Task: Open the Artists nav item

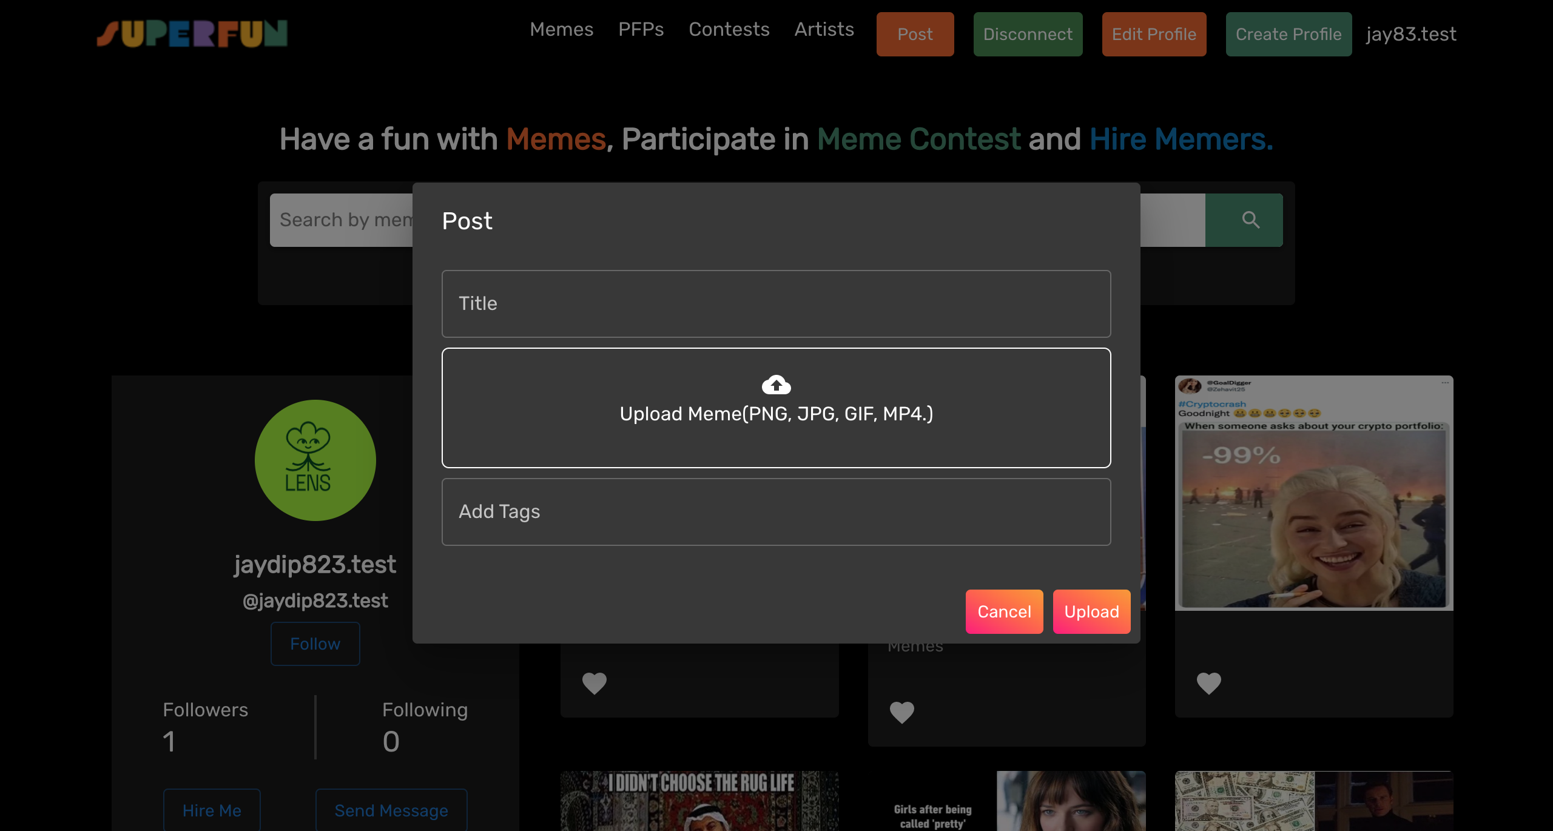Action: (824, 29)
